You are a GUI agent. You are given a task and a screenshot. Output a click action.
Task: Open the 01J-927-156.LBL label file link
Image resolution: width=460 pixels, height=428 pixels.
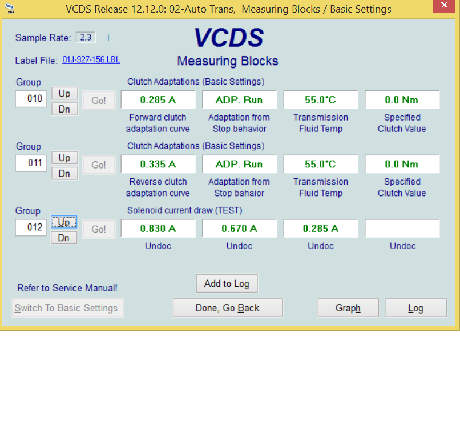91,60
